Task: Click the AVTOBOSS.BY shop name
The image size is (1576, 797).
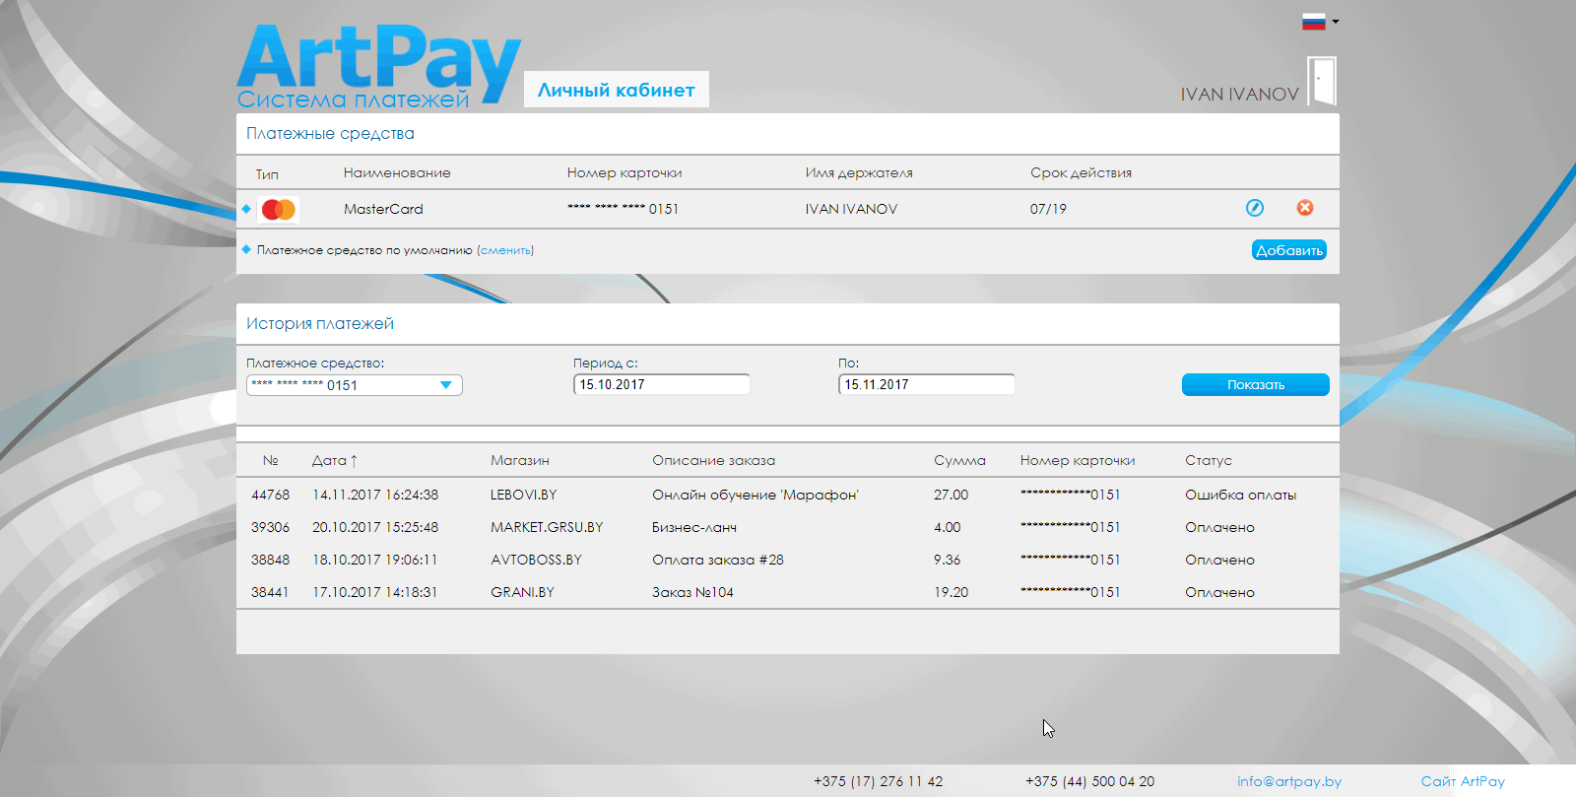Action: (x=537, y=560)
